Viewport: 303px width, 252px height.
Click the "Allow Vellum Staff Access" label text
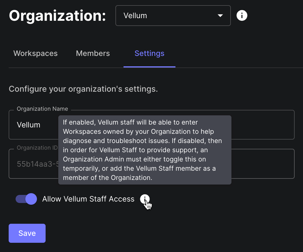click(88, 199)
